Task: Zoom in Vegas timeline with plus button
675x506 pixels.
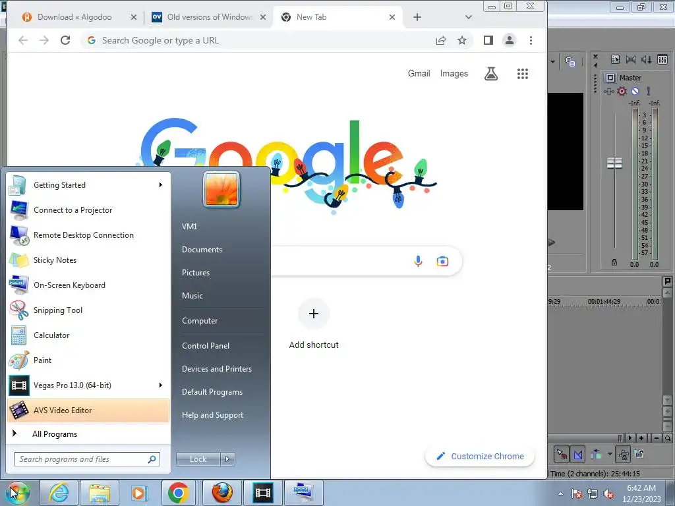Action: (x=641, y=438)
